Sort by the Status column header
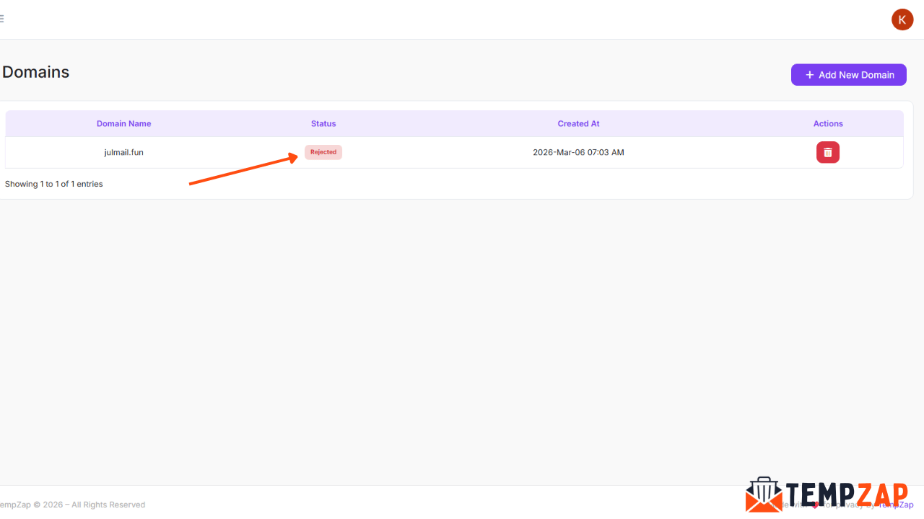The height and width of the screenshot is (519, 924). click(x=323, y=123)
